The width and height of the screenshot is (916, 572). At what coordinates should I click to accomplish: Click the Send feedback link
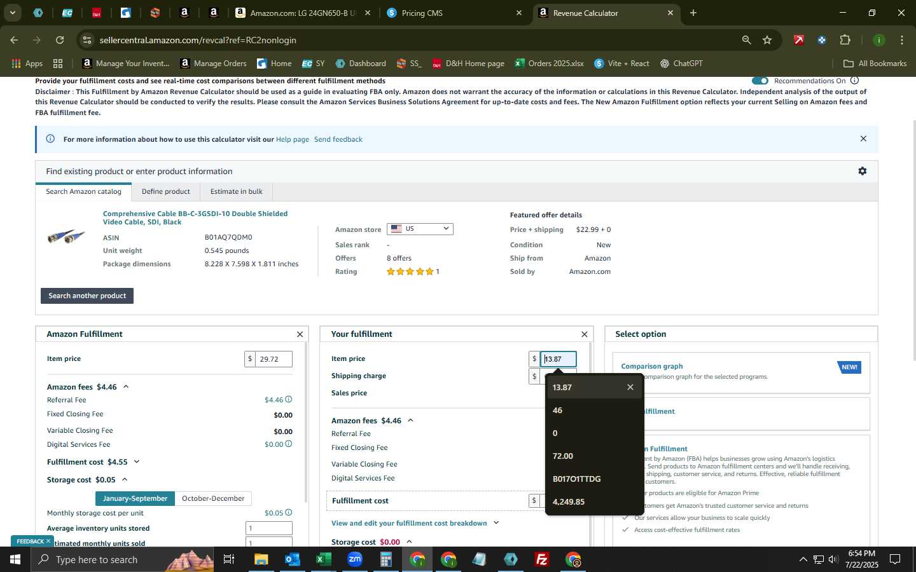click(338, 139)
